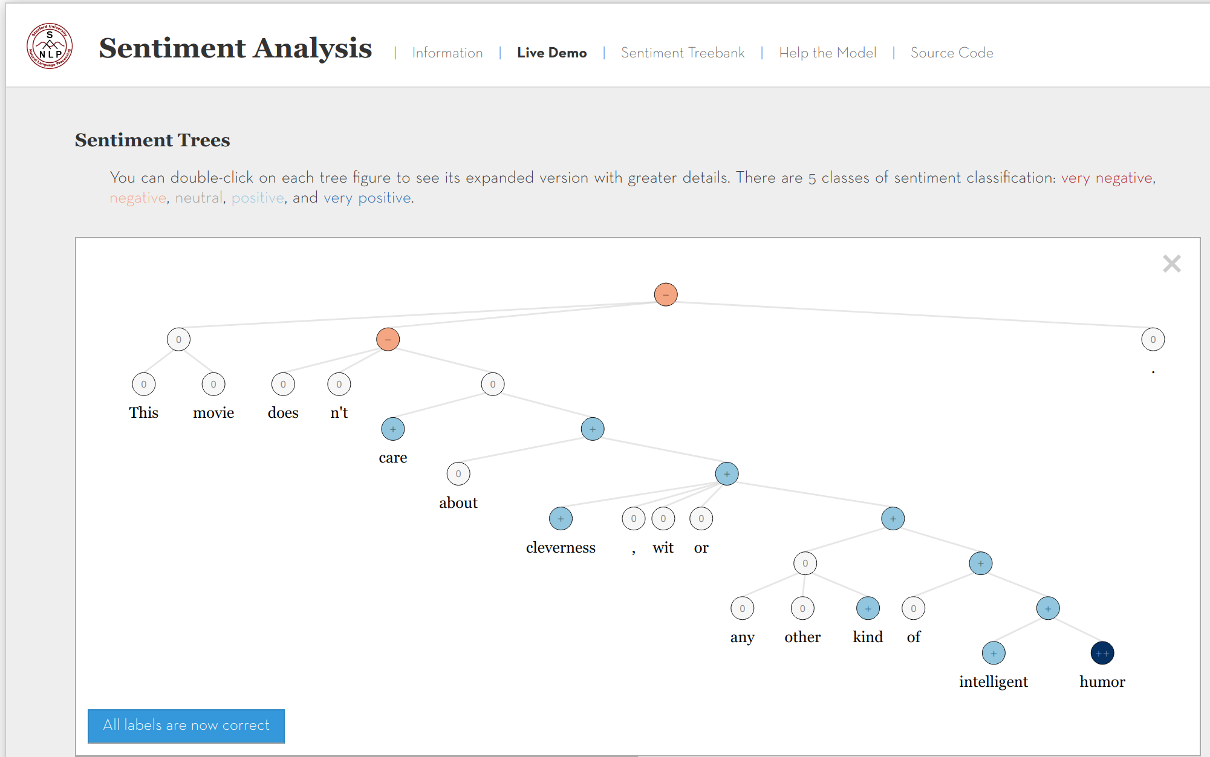This screenshot has width=1210, height=757.
Task: Select the positive node above 'cleverness'
Action: pyautogui.click(x=560, y=518)
